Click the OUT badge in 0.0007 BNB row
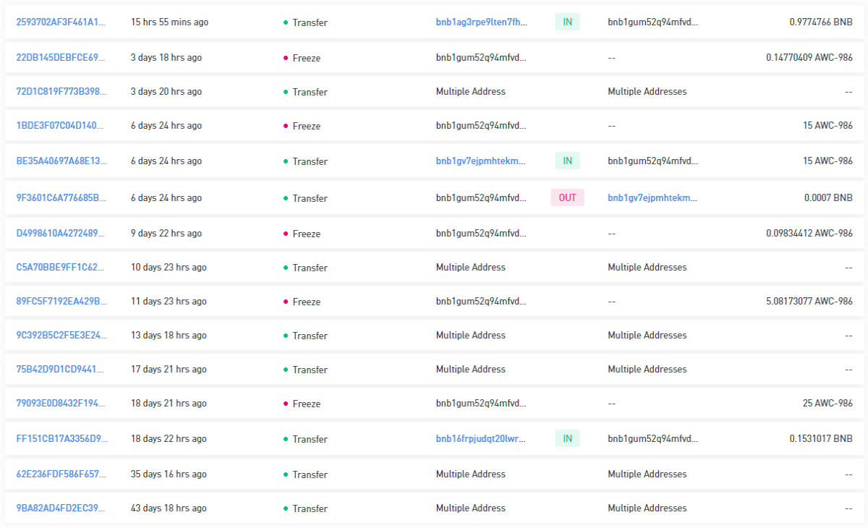This screenshot has width=868, height=528. coord(567,198)
